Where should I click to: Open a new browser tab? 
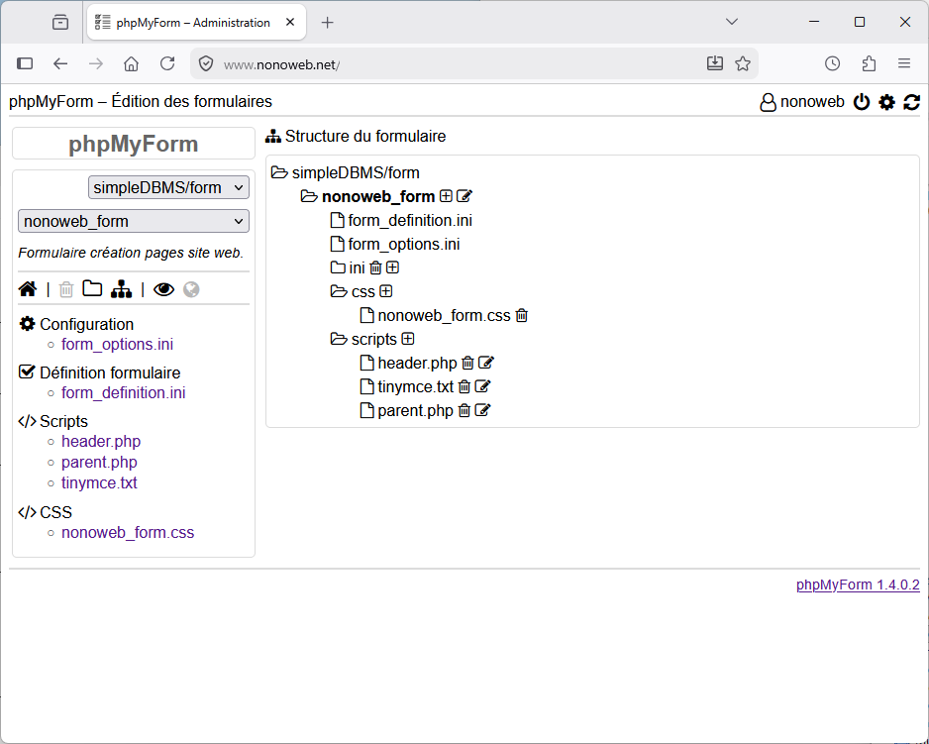327,23
